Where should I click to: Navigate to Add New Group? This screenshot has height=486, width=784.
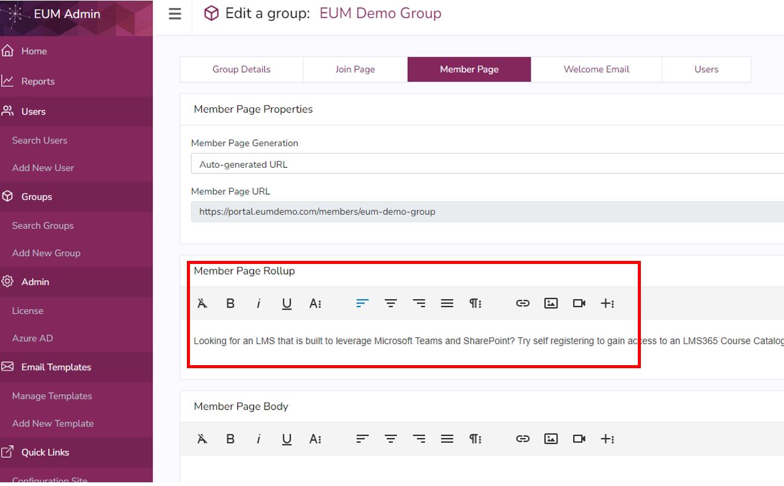[x=46, y=253]
